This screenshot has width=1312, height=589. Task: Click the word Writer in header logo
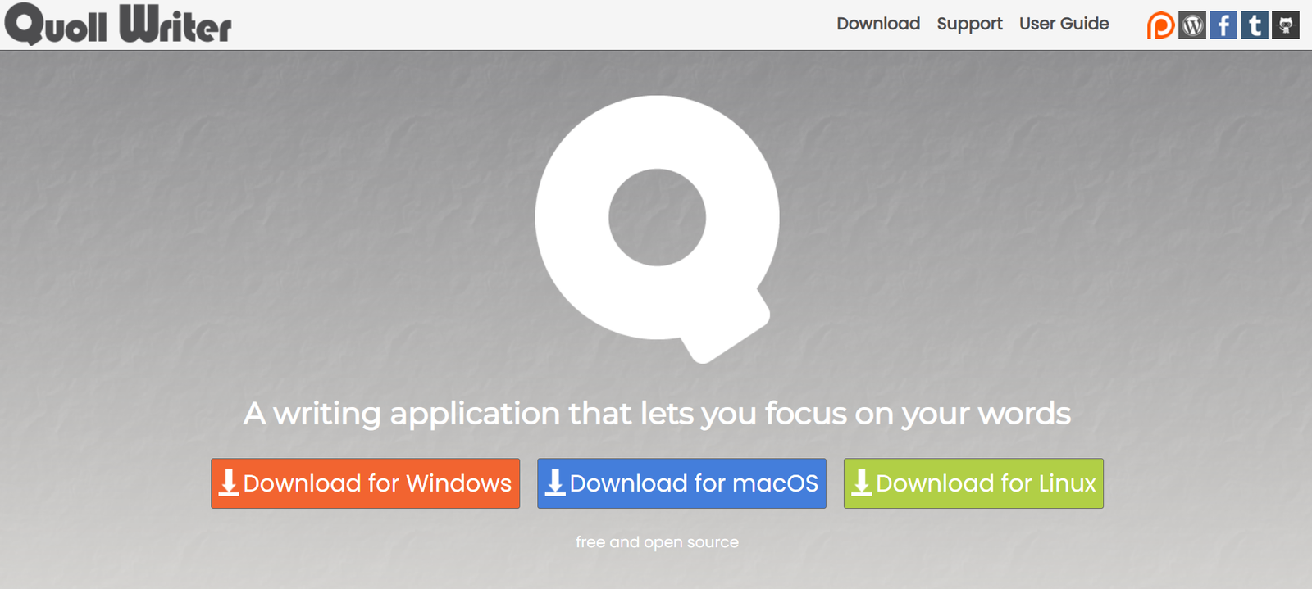coord(175,25)
